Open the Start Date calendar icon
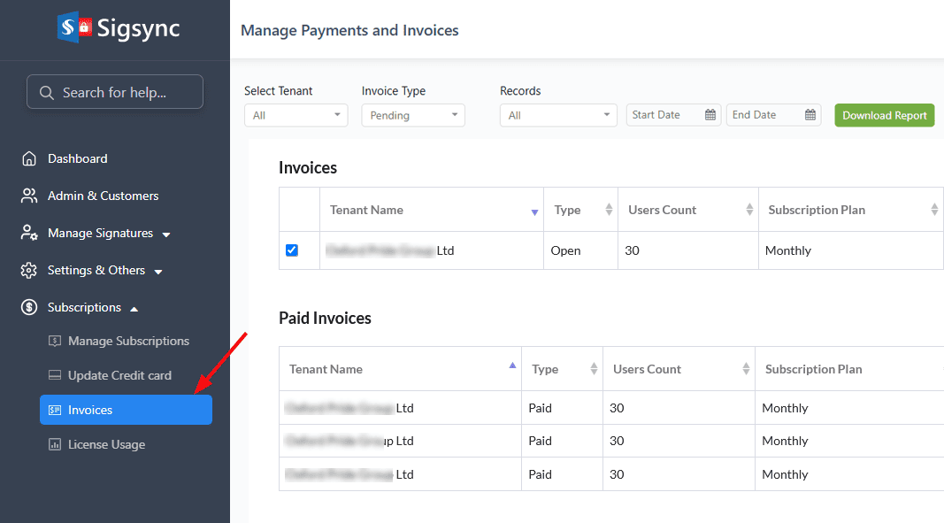 pyautogui.click(x=710, y=115)
